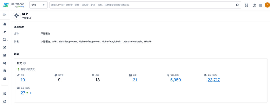This screenshot has width=270, height=105.
Task: Click the AFP target icon in header
Action: tap(17, 15)
